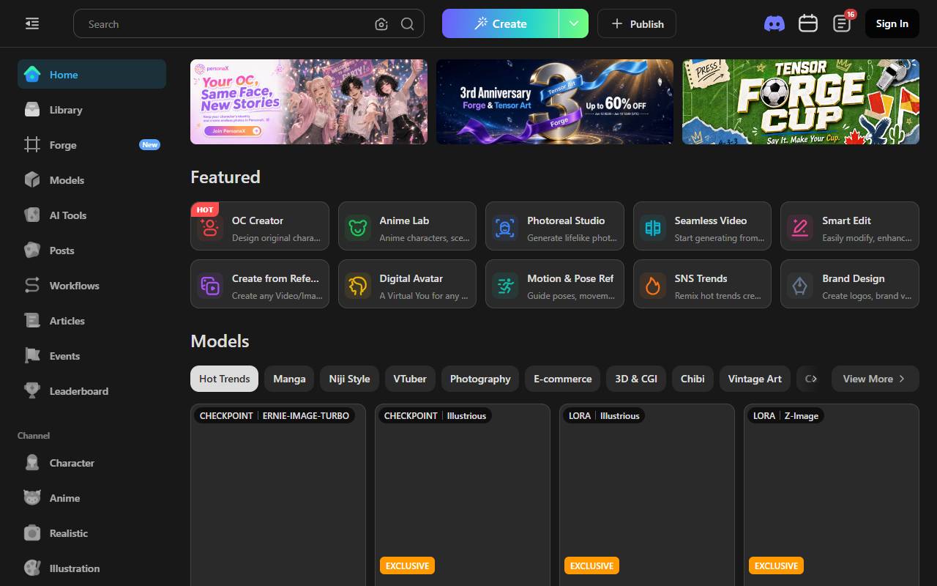
Task: Click the Models cube icon
Action: (x=32, y=180)
